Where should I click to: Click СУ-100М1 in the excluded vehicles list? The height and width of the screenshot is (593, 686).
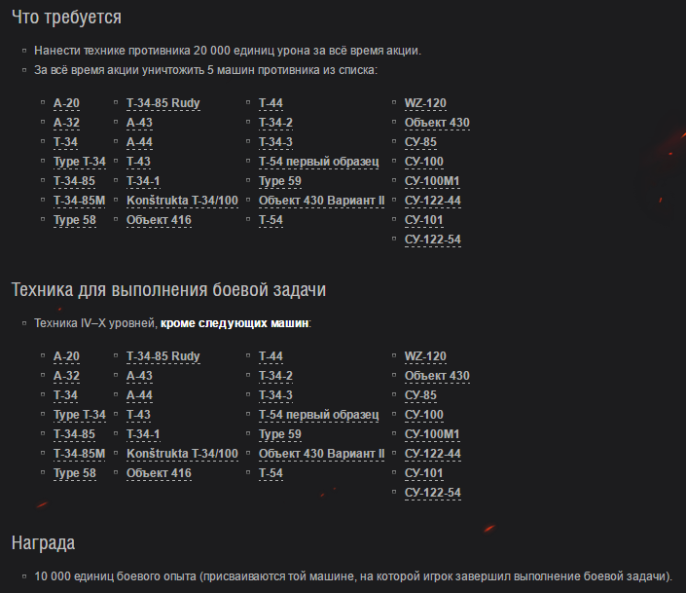click(x=432, y=434)
